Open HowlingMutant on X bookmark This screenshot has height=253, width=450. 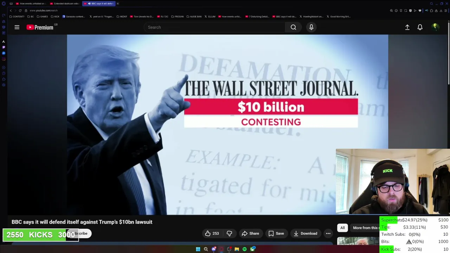click(x=311, y=17)
